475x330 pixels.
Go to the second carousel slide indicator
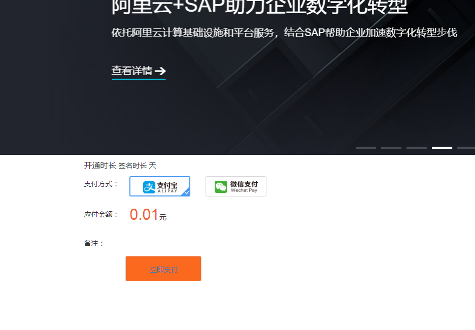click(x=391, y=148)
